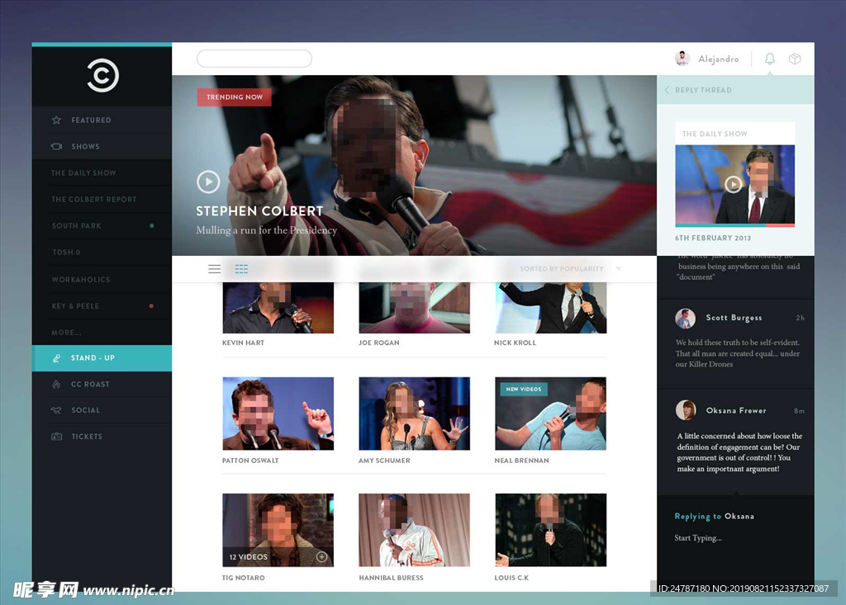Open Nick Kroll thumbnail
Viewport: 846px width, 605px height.
pyautogui.click(x=550, y=307)
